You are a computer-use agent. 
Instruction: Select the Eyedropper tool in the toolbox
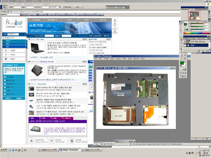click(185, 55)
